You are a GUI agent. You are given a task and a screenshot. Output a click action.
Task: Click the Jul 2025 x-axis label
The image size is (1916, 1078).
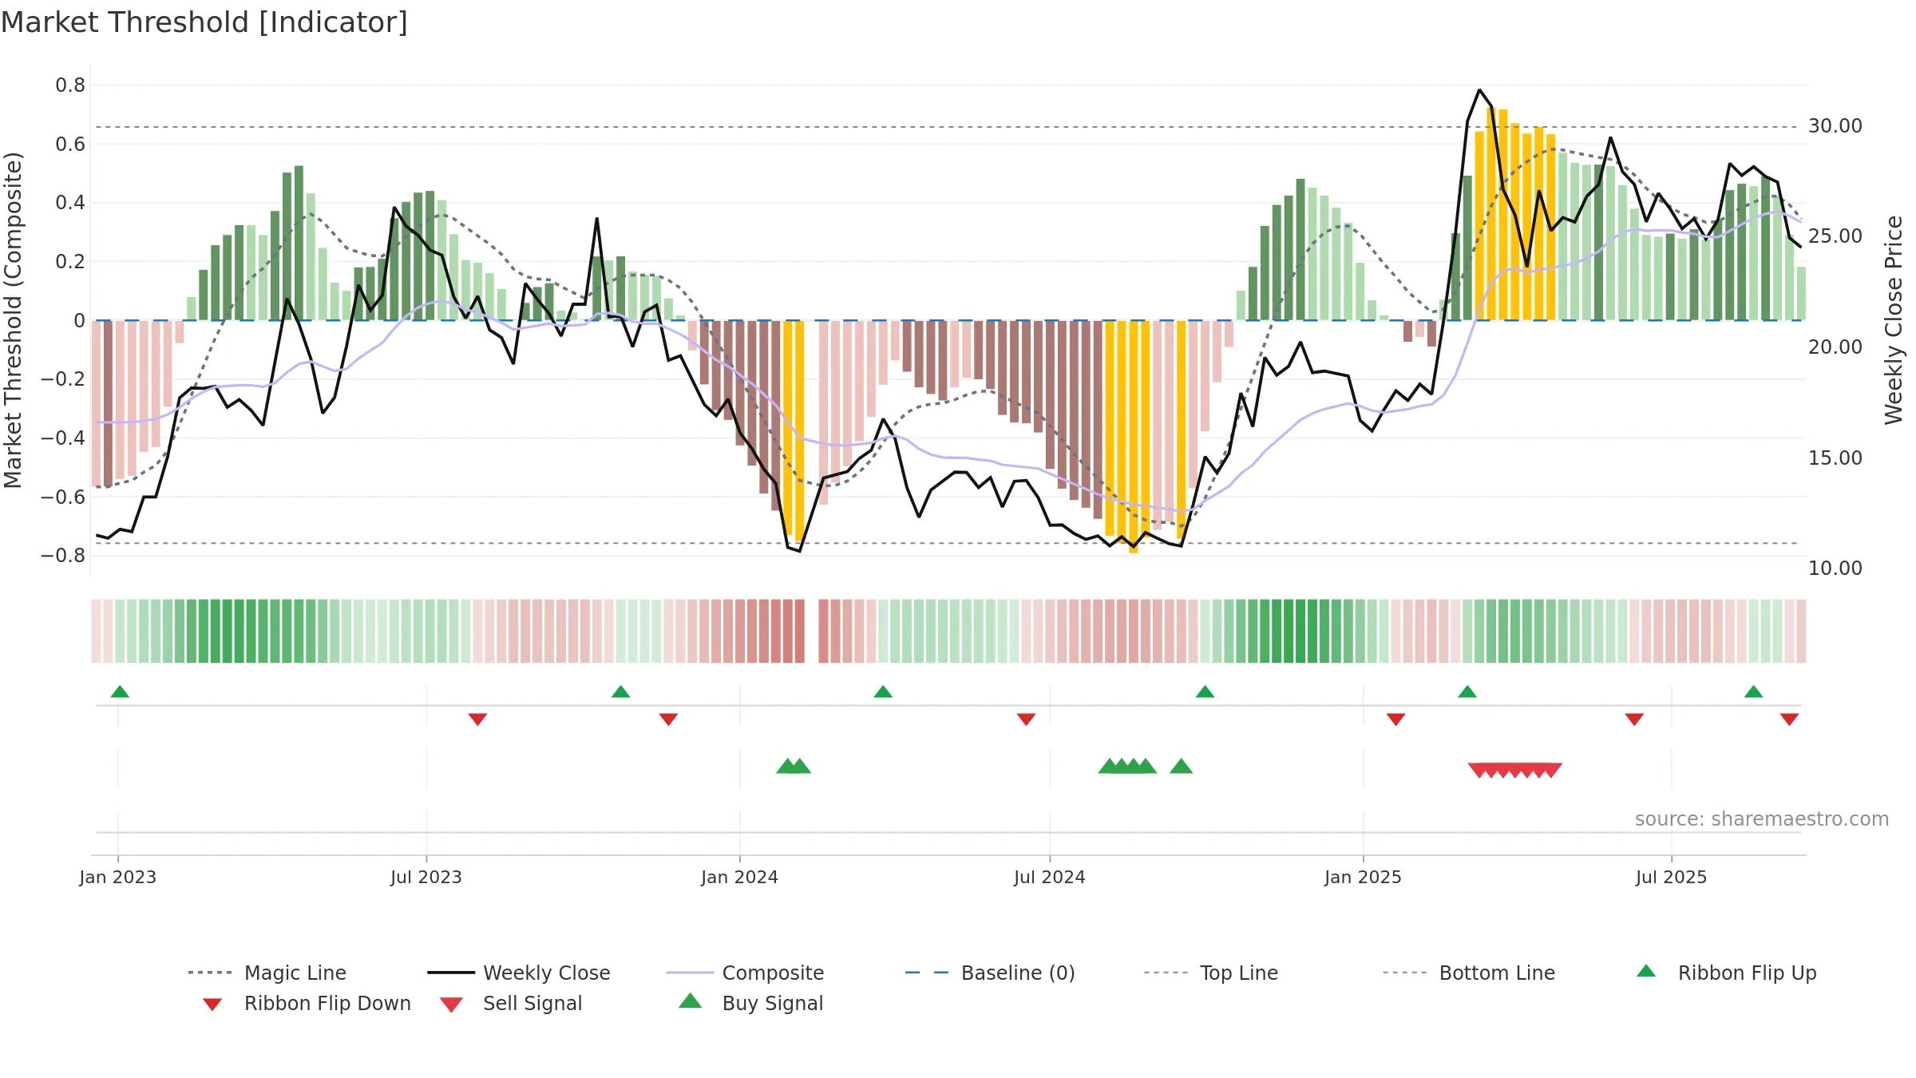(x=1671, y=877)
